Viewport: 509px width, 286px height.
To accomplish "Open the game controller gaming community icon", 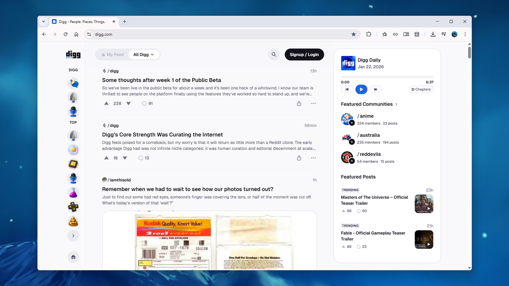I will (x=73, y=207).
